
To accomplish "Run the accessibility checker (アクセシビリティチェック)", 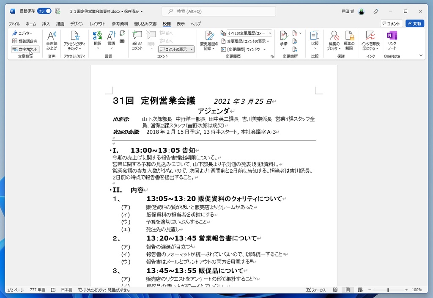I will coord(74,40).
